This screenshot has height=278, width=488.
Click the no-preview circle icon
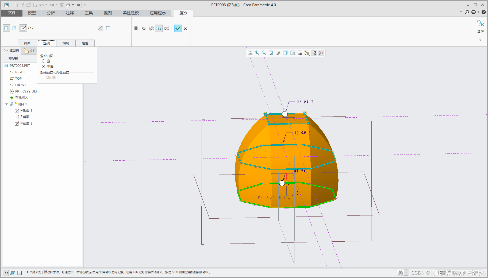pyautogui.click(x=144, y=28)
